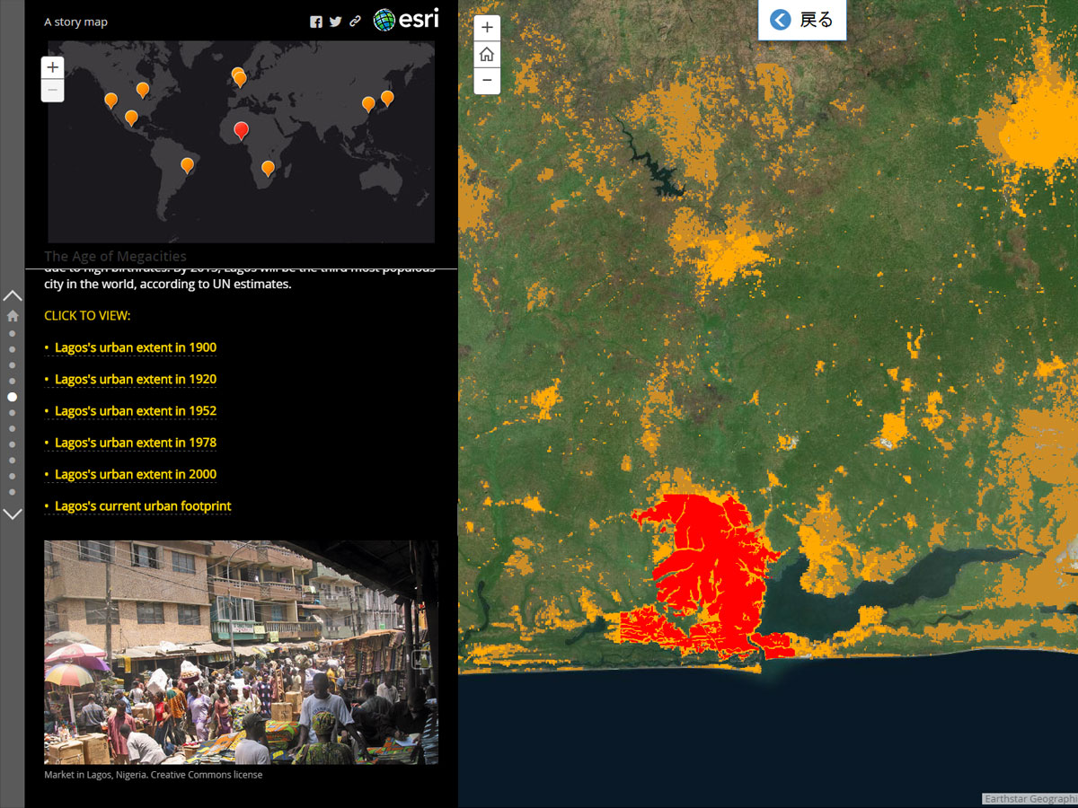Select the highlighted current section dot
The height and width of the screenshot is (808, 1078).
[13, 397]
